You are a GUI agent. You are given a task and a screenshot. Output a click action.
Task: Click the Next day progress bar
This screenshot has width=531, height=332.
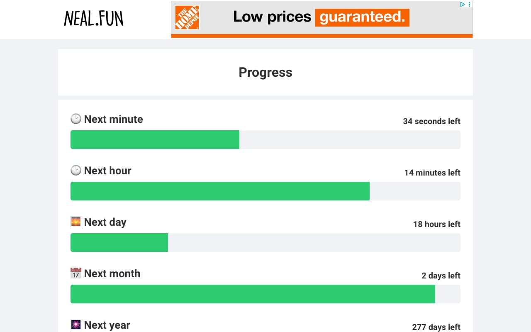point(265,242)
